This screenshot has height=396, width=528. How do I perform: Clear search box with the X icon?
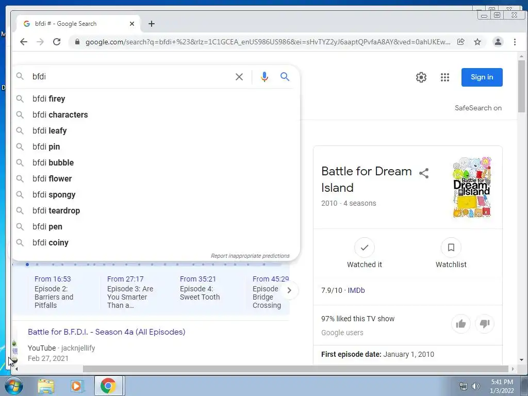pyautogui.click(x=239, y=77)
